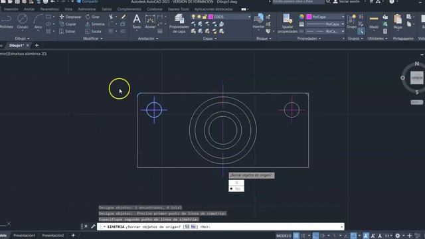Expand the Modificar panel dropdown
Image resolution: width=425 pixels, height=239 pixels.
point(93,39)
